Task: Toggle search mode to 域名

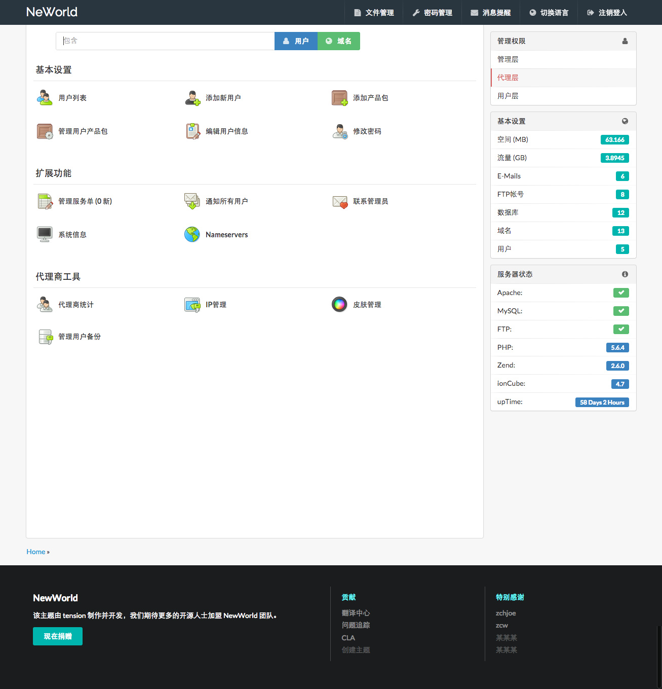Action: click(339, 41)
